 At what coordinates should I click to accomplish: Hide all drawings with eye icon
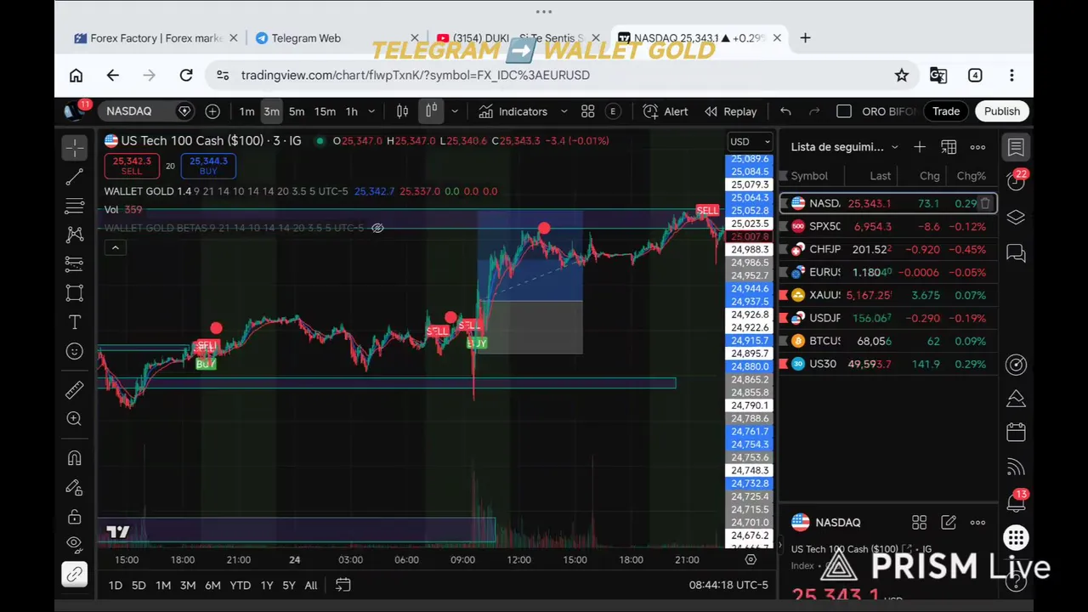coord(75,543)
